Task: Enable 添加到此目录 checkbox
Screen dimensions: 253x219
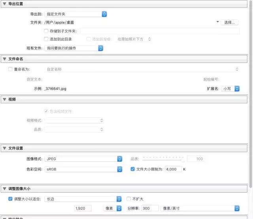Action: coord(46,39)
